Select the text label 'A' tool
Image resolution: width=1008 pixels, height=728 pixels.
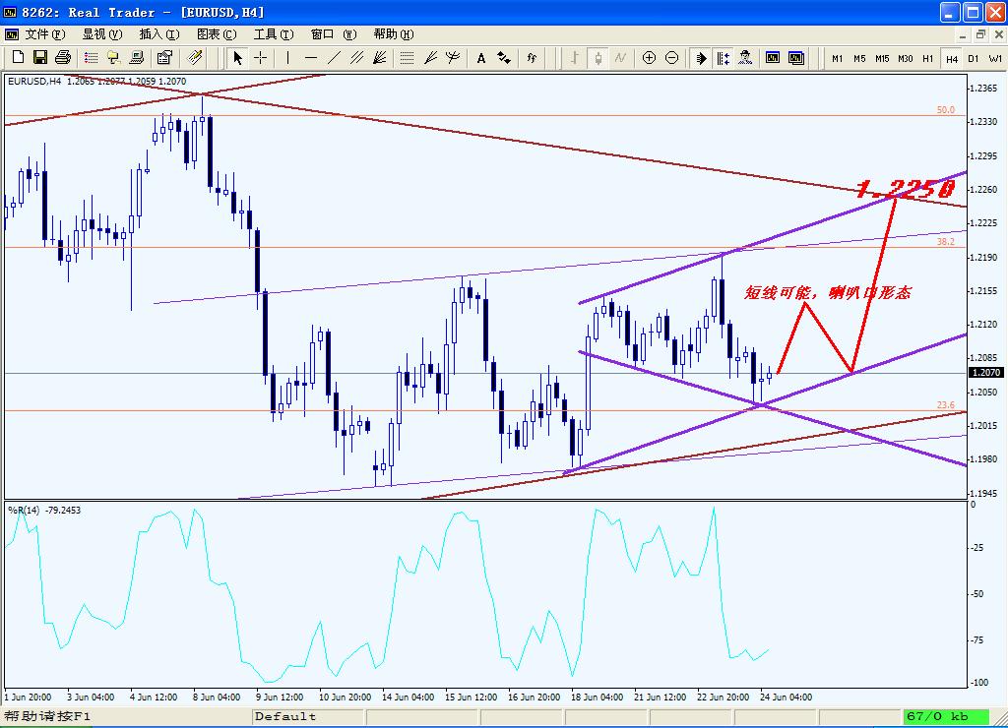[x=480, y=58]
